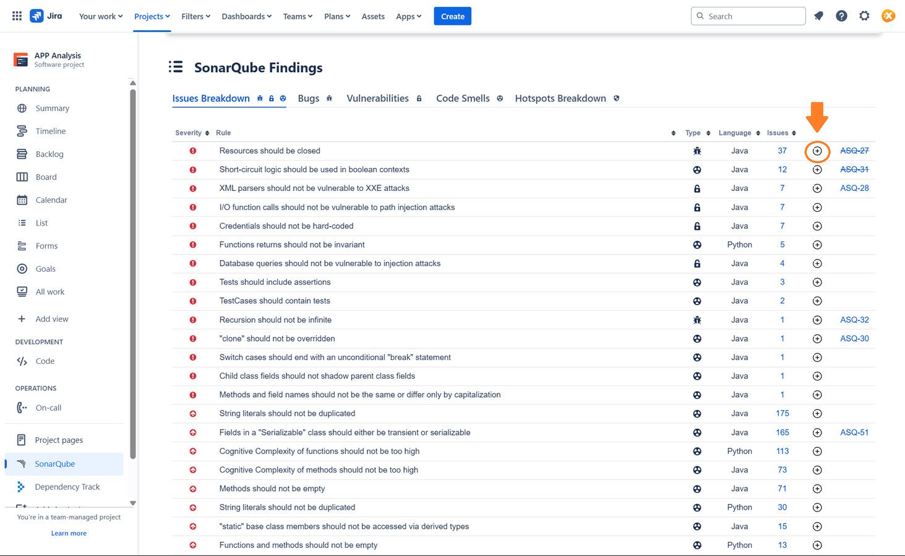905x556 pixels.
Task: Open the settings gear icon
Action: click(x=864, y=16)
